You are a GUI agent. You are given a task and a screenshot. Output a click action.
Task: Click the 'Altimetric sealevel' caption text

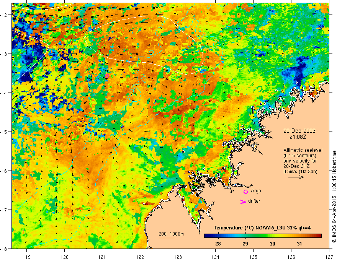click(x=303, y=150)
